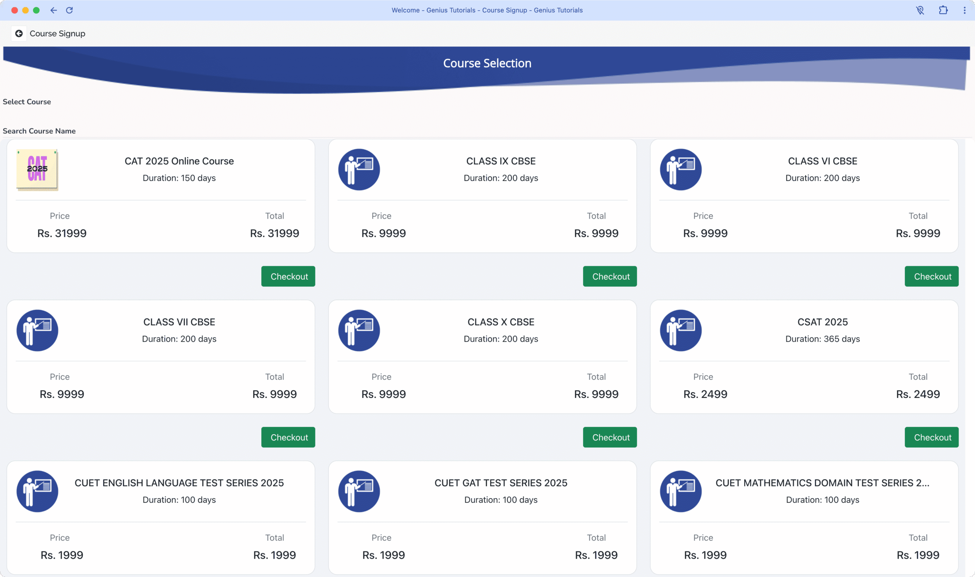Checkout the CAT 2025 Online Course

[288, 277]
